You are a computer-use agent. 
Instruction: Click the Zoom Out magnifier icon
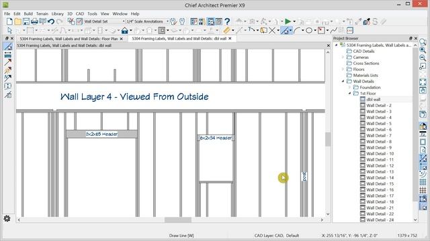(423, 58)
